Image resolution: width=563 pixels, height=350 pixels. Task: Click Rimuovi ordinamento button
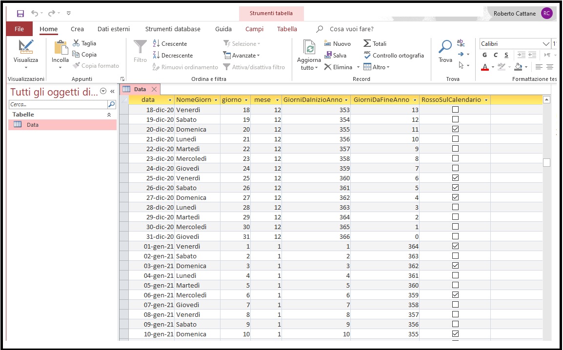pyautogui.click(x=185, y=67)
